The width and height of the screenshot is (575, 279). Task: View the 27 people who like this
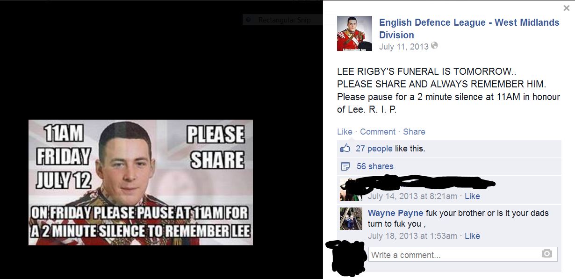pyautogui.click(x=374, y=149)
